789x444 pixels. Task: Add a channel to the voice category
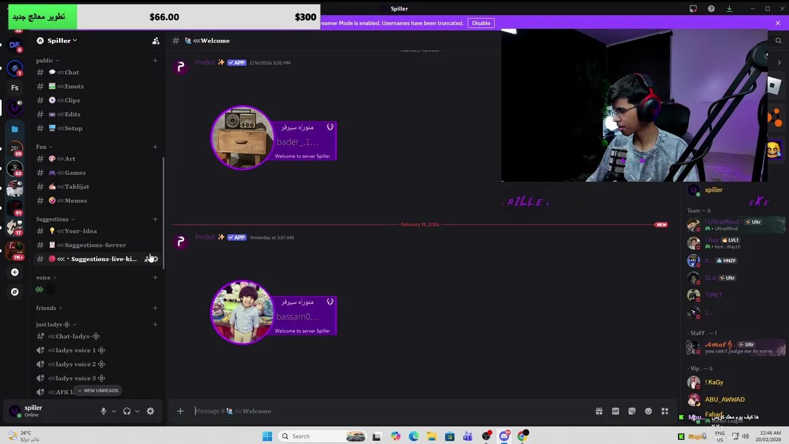click(x=155, y=277)
